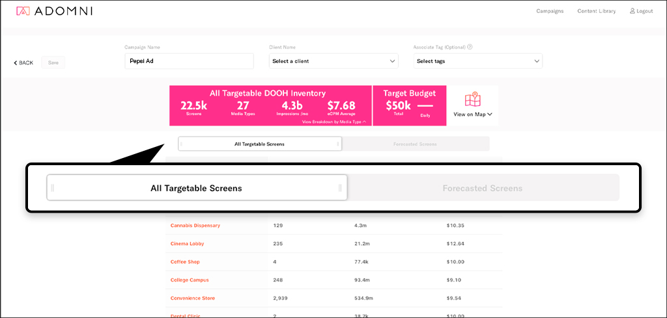Click the Daily budget value in Target Budget

pos(425,106)
